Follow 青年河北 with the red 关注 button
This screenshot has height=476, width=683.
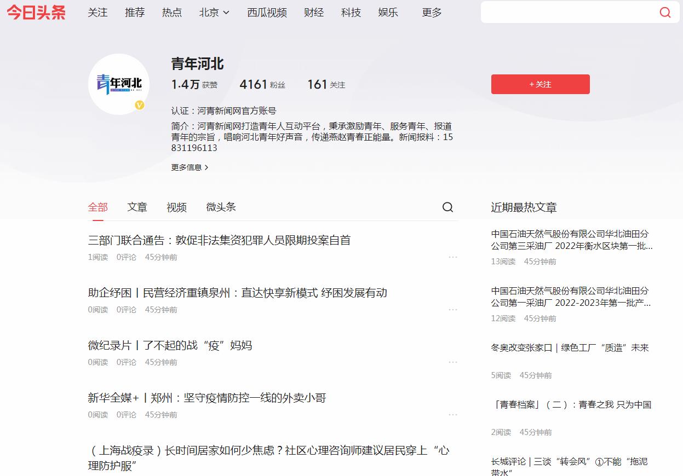pos(540,84)
